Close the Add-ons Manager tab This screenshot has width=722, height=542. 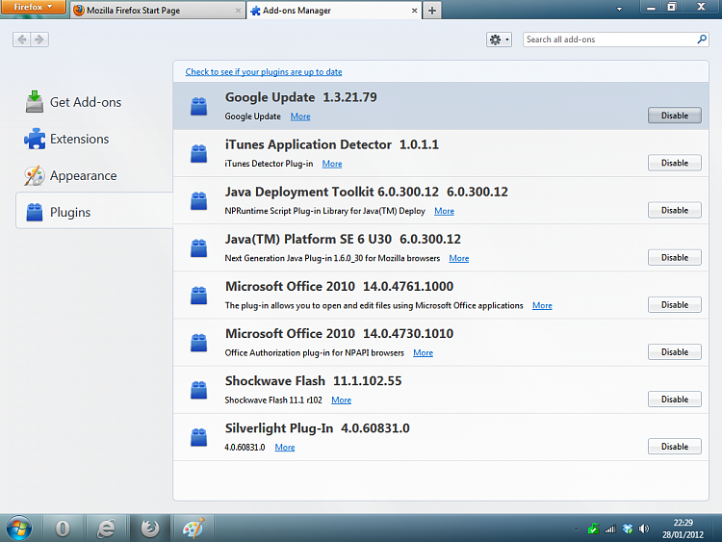point(414,11)
